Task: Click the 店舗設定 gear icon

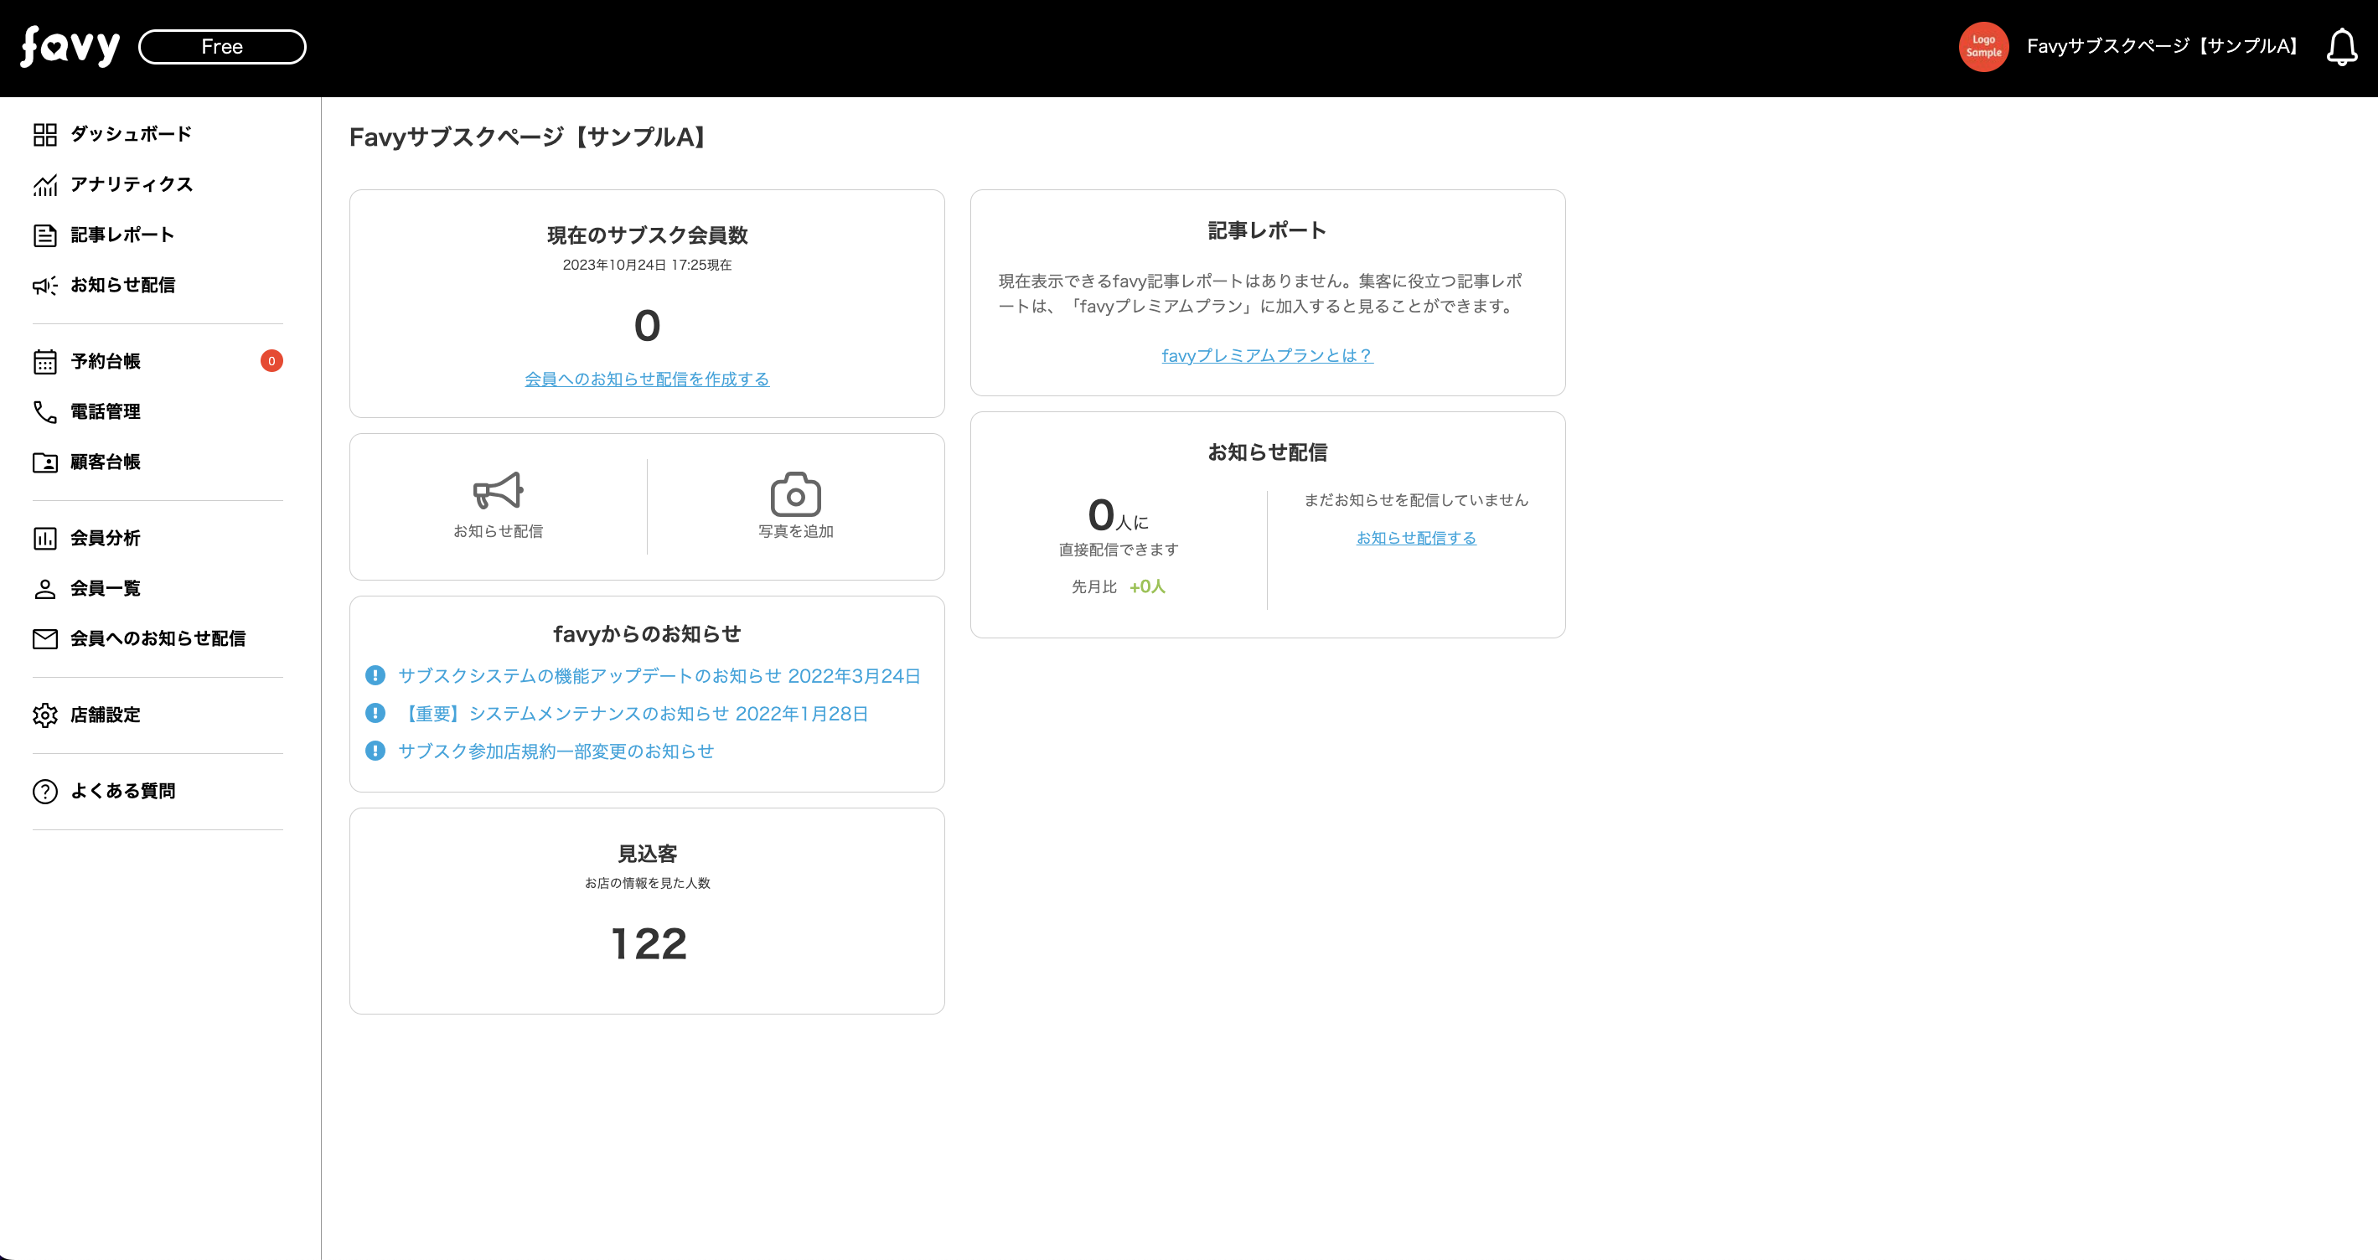Action: click(x=44, y=715)
